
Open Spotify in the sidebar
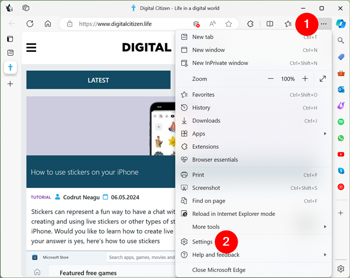tap(341, 122)
